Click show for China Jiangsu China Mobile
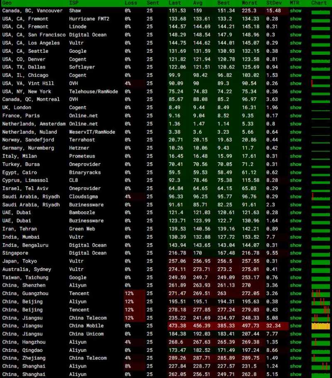Screen dimensions: 332x378 coord(295,326)
